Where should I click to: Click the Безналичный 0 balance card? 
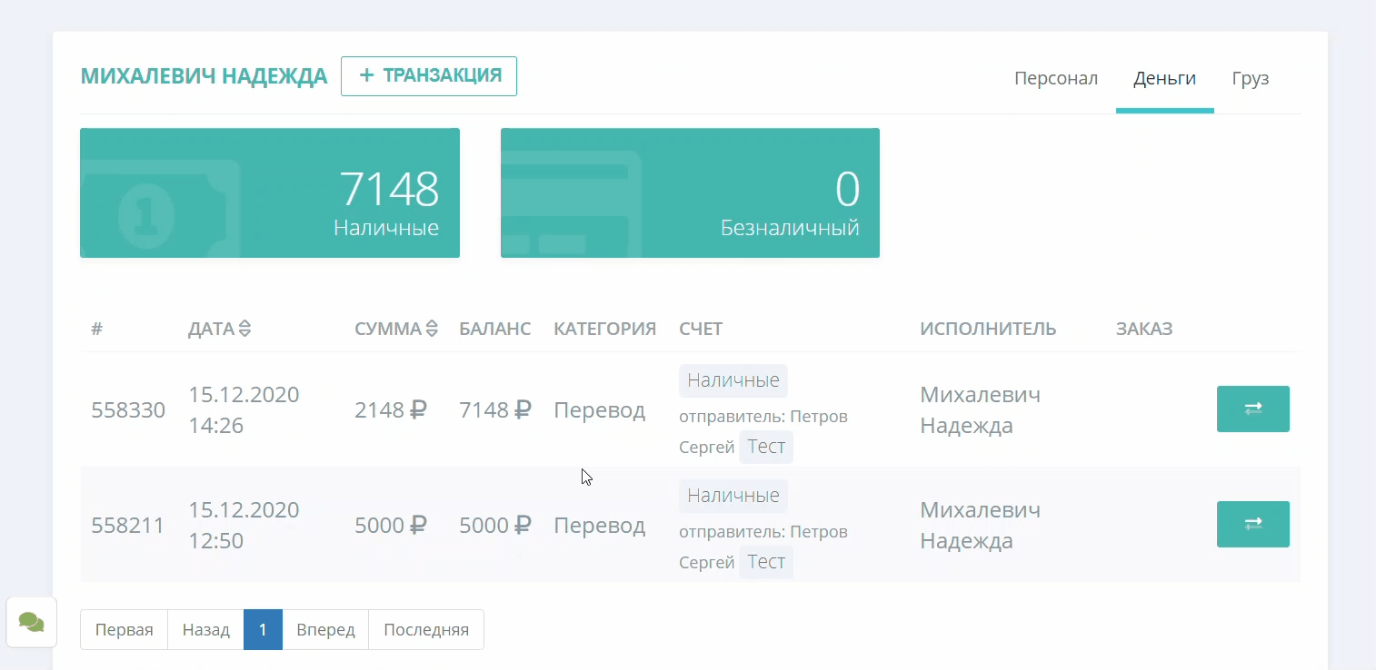click(x=690, y=192)
